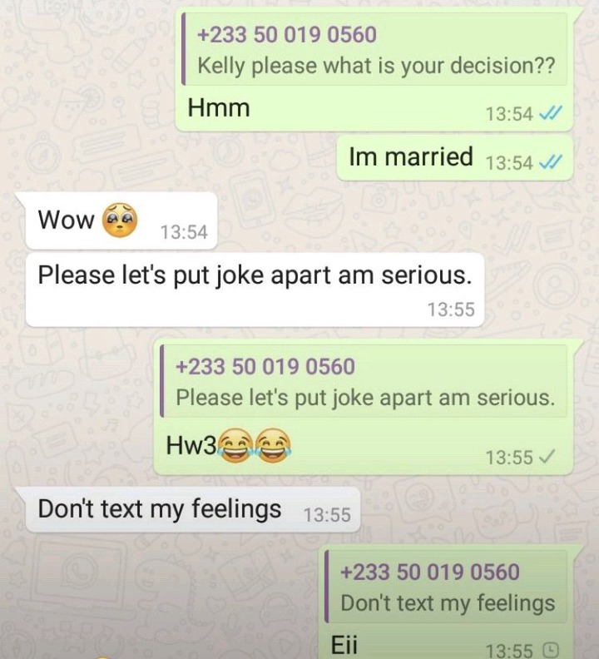This screenshot has width=599, height=659.
Task: Select the 'Wow' incoming message bubble
Action: (x=121, y=220)
